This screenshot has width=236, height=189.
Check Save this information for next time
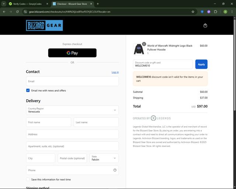coord(28,179)
